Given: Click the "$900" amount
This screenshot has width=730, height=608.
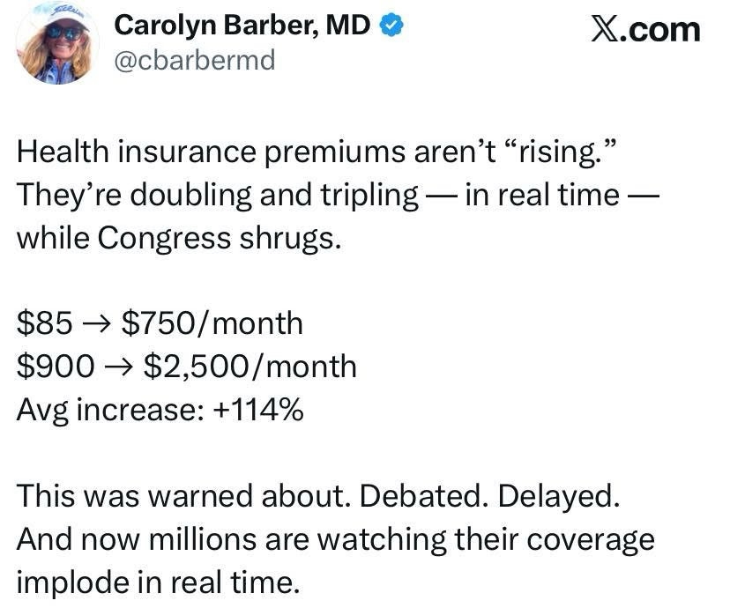Looking at the screenshot, I should coord(54,366).
